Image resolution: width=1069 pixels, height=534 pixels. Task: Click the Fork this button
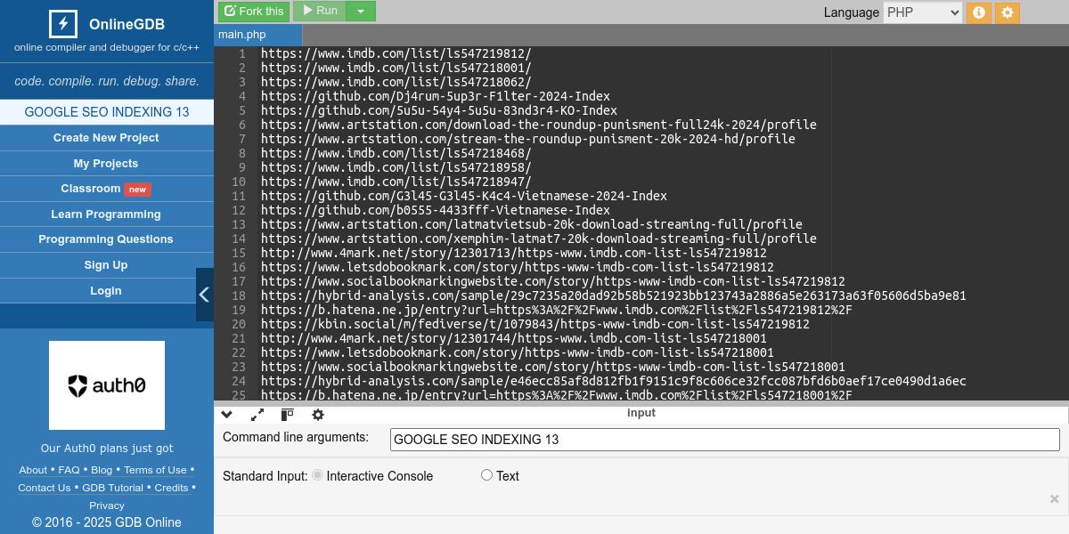click(x=254, y=12)
